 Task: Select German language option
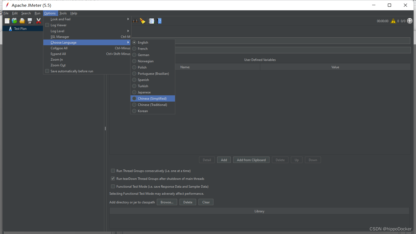coord(153,55)
